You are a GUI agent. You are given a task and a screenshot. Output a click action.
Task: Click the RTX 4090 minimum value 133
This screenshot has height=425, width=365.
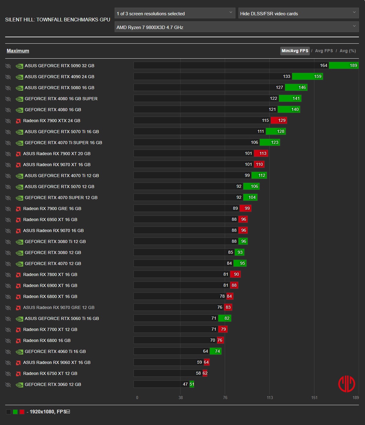[287, 76]
